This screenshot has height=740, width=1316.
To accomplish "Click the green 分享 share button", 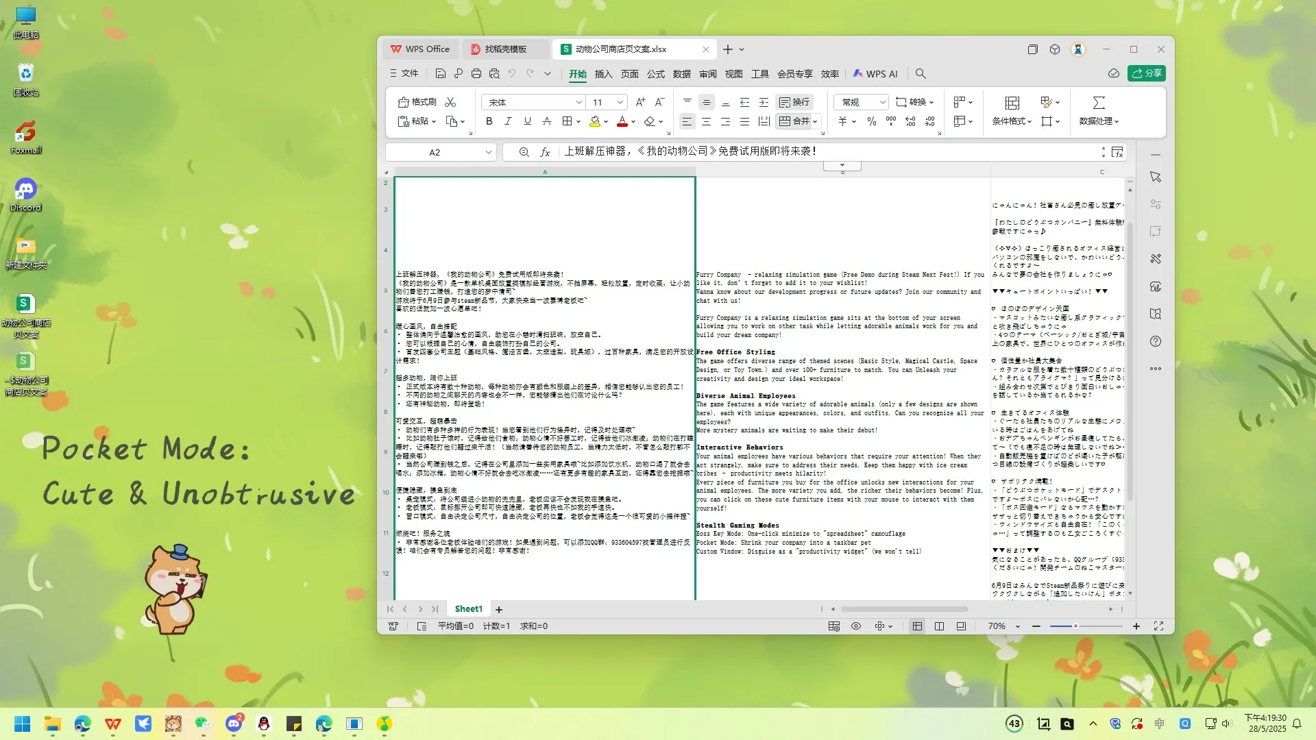I will [x=1146, y=73].
